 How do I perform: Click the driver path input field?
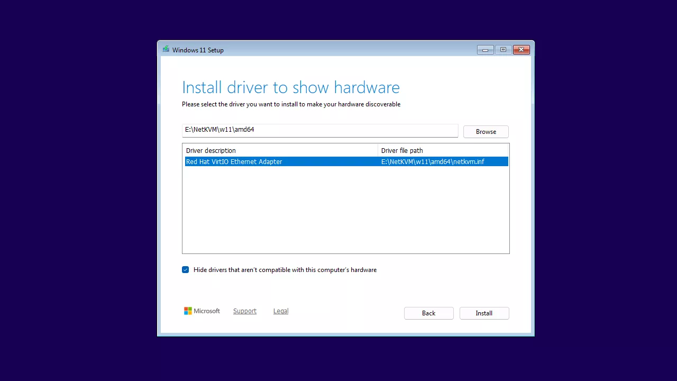(319, 130)
